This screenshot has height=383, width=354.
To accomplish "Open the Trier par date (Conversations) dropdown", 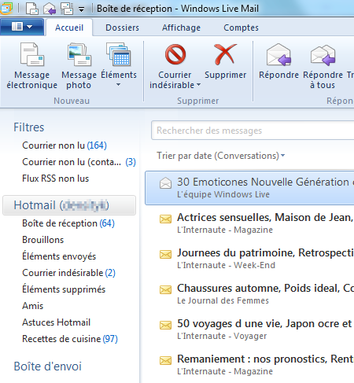I will point(221,156).
